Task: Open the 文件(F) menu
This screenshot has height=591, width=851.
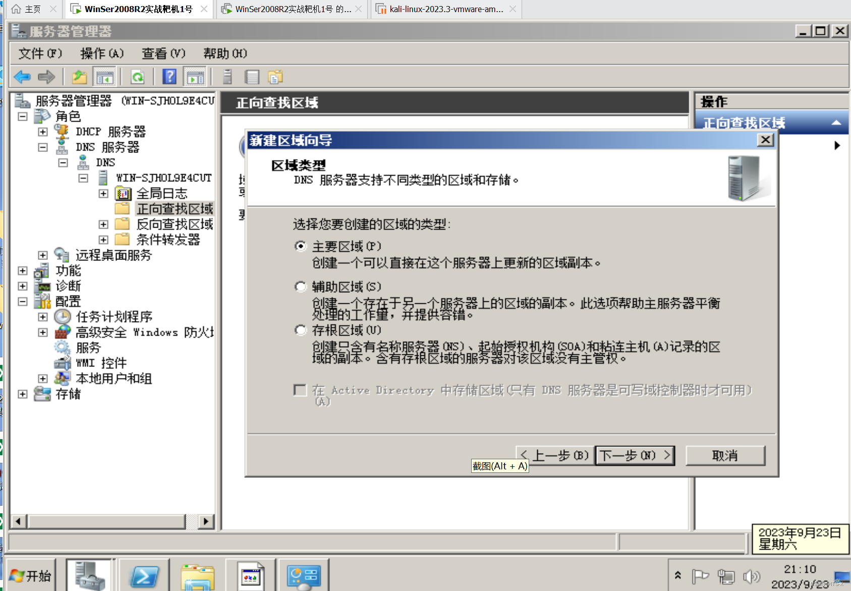Action: coord(40,53)
